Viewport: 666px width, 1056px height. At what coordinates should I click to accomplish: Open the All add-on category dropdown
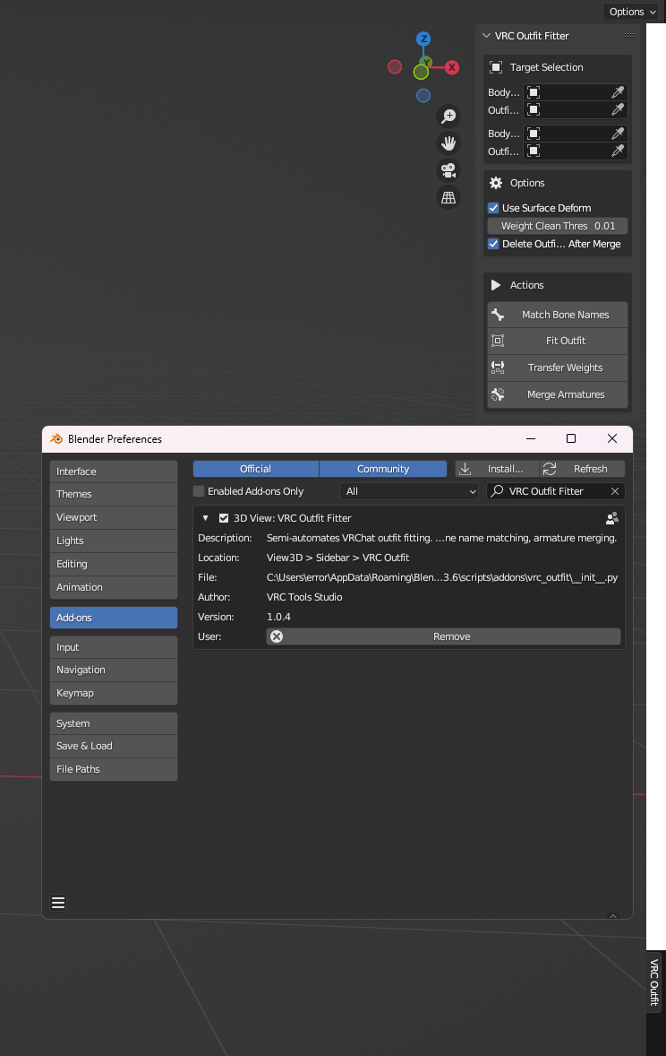(x=409, y=491)
